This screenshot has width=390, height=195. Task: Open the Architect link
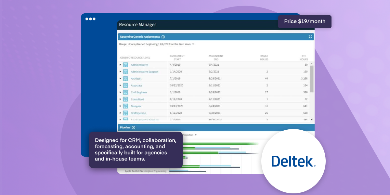coord(136,79)
